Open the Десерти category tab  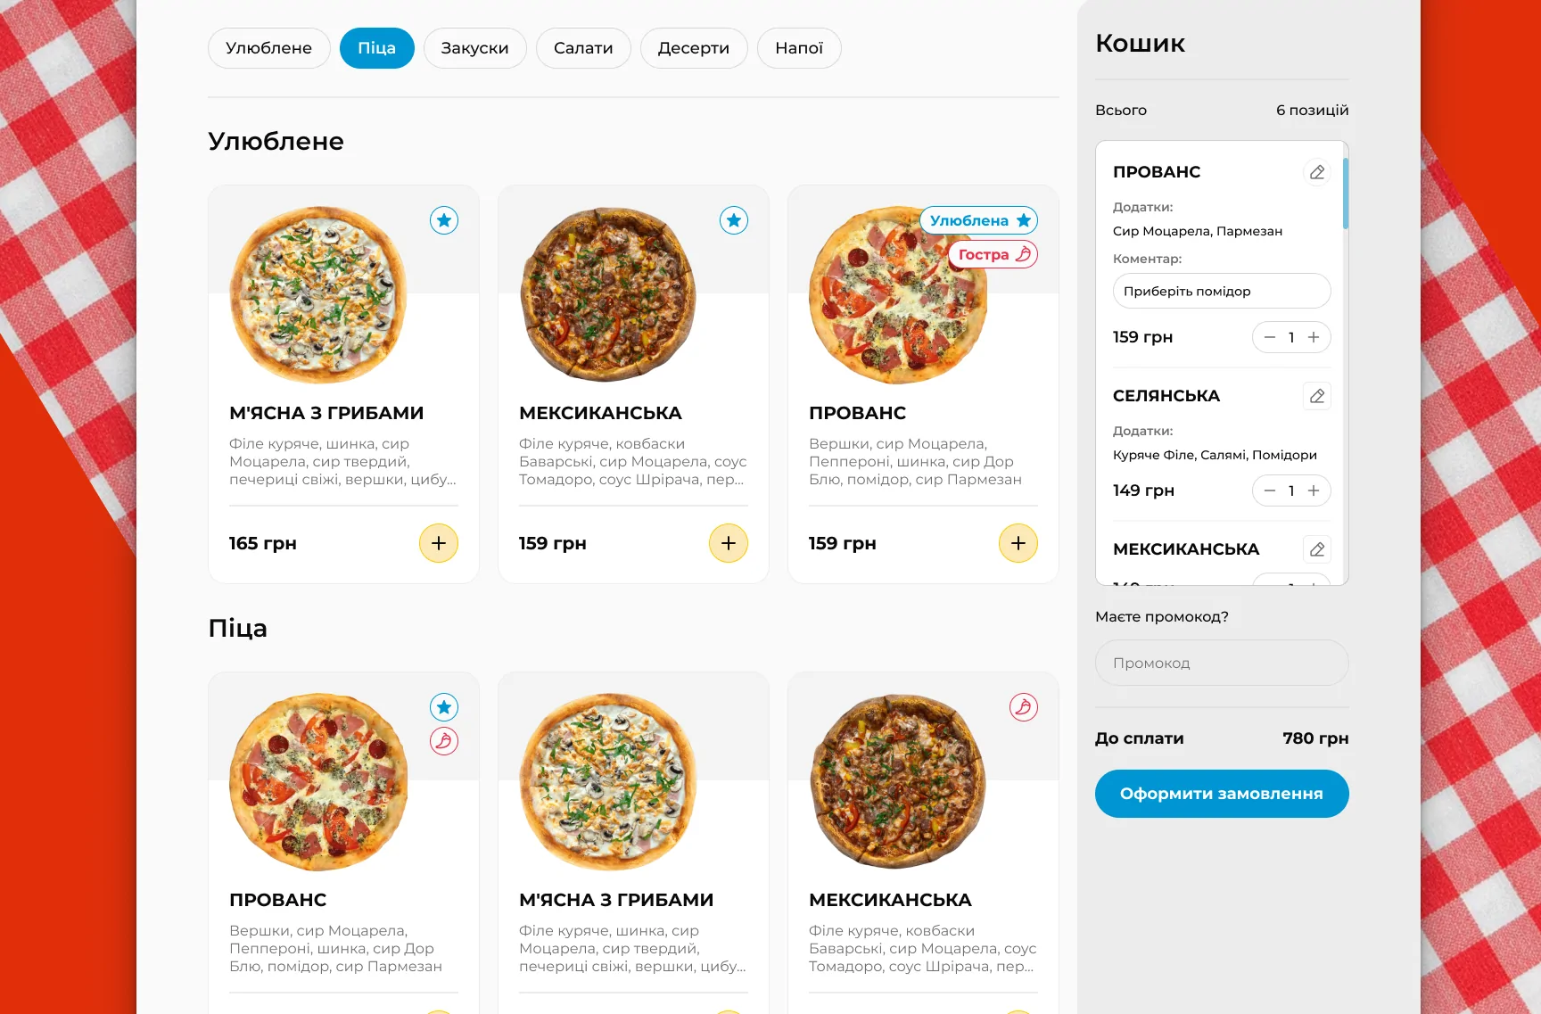(694, 48)
